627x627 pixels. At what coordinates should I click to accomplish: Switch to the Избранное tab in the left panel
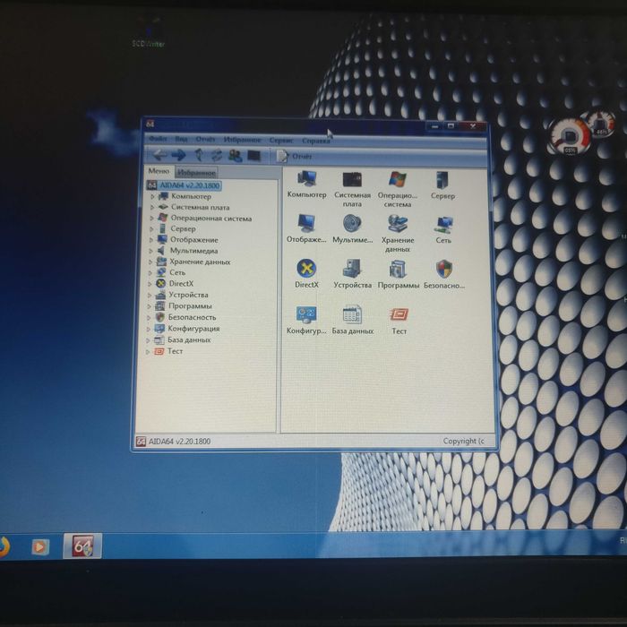196,172
